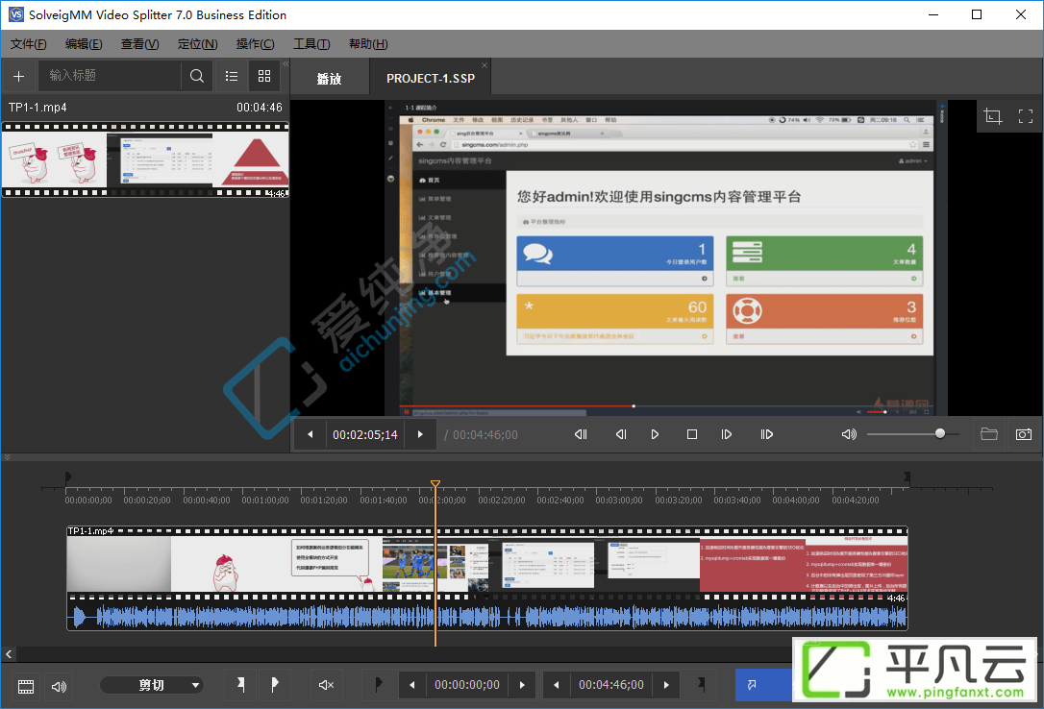Select the PROJECT-1.SSP tab
Screen dimensions: 1044x709
coord(430,79)
